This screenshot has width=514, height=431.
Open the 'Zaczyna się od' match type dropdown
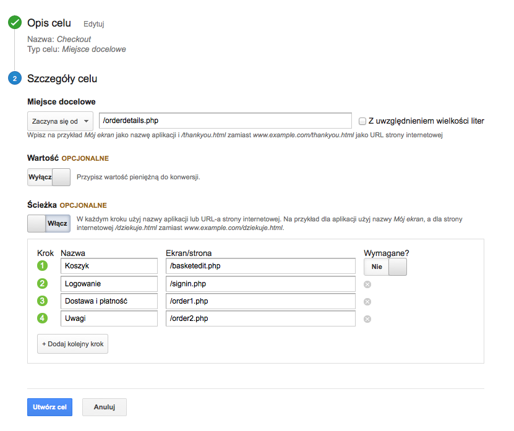(x=60, y=121)
